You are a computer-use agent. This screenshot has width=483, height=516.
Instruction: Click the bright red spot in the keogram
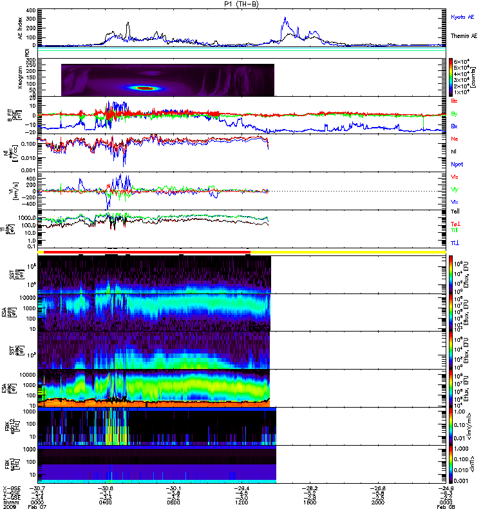point(146,88)
